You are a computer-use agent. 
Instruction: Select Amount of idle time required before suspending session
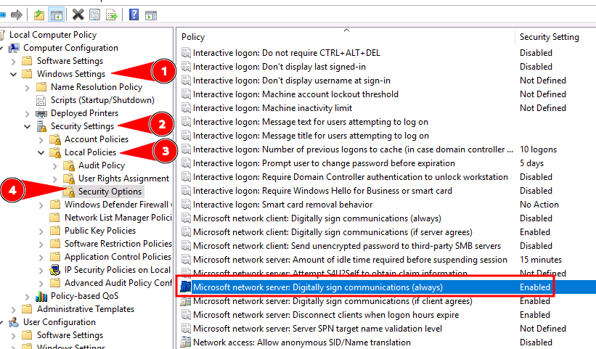pos(350,260)
